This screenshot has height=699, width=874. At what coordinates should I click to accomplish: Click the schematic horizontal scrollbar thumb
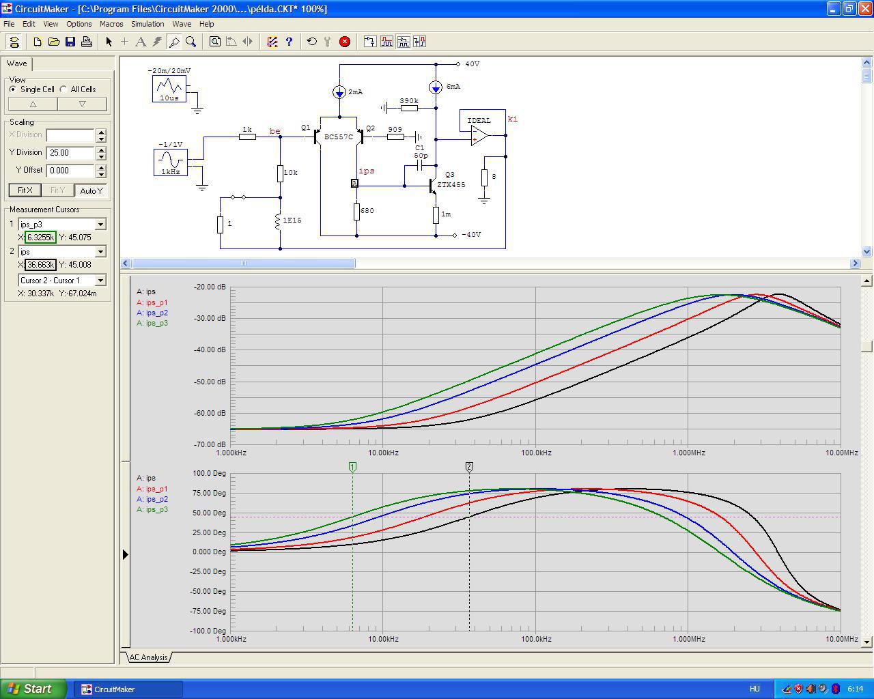tap(243, 263)
